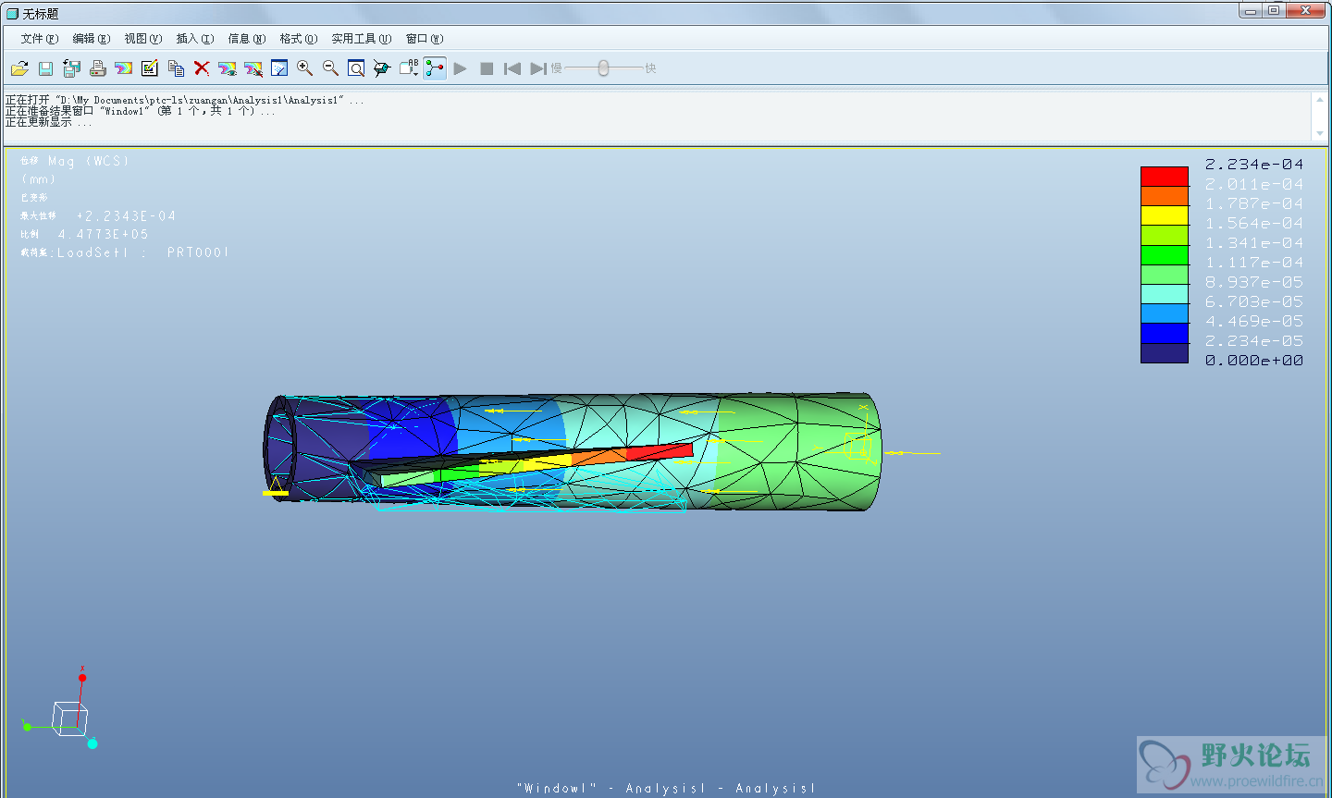Click the model orientation icon
The height and width of the screenshot is (798, 1332).
(x=382, y=68)
